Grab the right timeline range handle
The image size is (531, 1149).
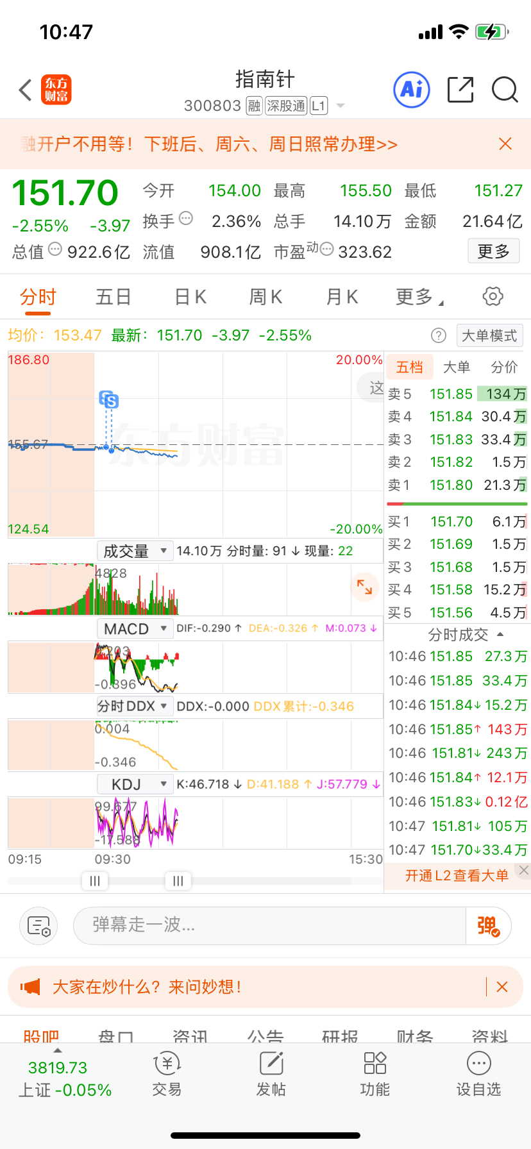[178, 881]
